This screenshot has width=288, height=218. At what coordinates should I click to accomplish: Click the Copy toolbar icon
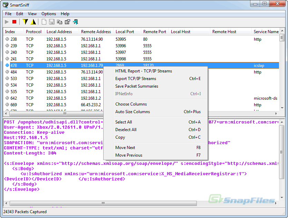(x=59, y=22)
